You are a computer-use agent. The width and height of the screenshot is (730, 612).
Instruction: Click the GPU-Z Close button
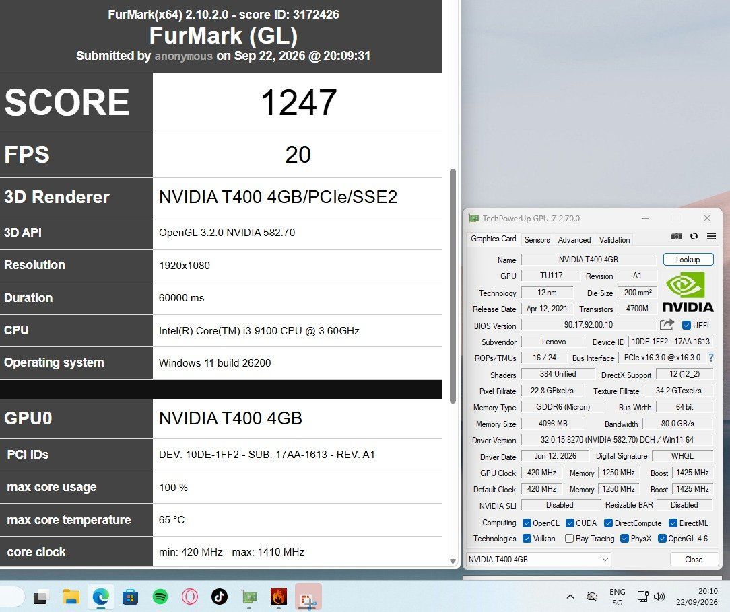pos(694,560)
